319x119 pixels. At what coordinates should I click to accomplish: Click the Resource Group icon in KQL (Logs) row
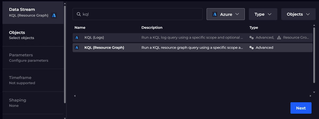[279, 38]
